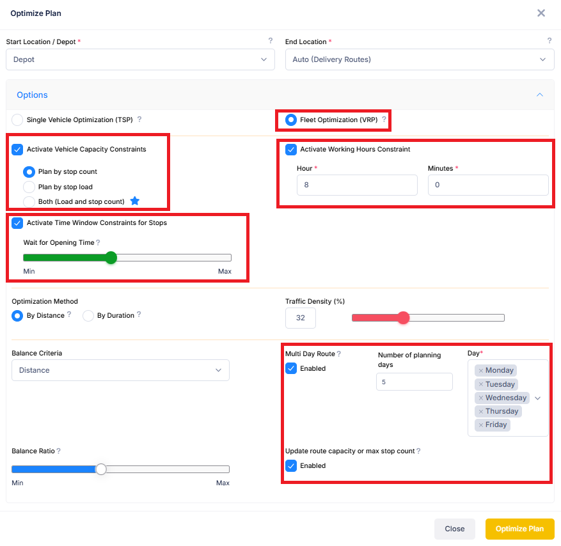Collapse the Options section
This screenshot has height=546, width=561.
tap(539, 95)
